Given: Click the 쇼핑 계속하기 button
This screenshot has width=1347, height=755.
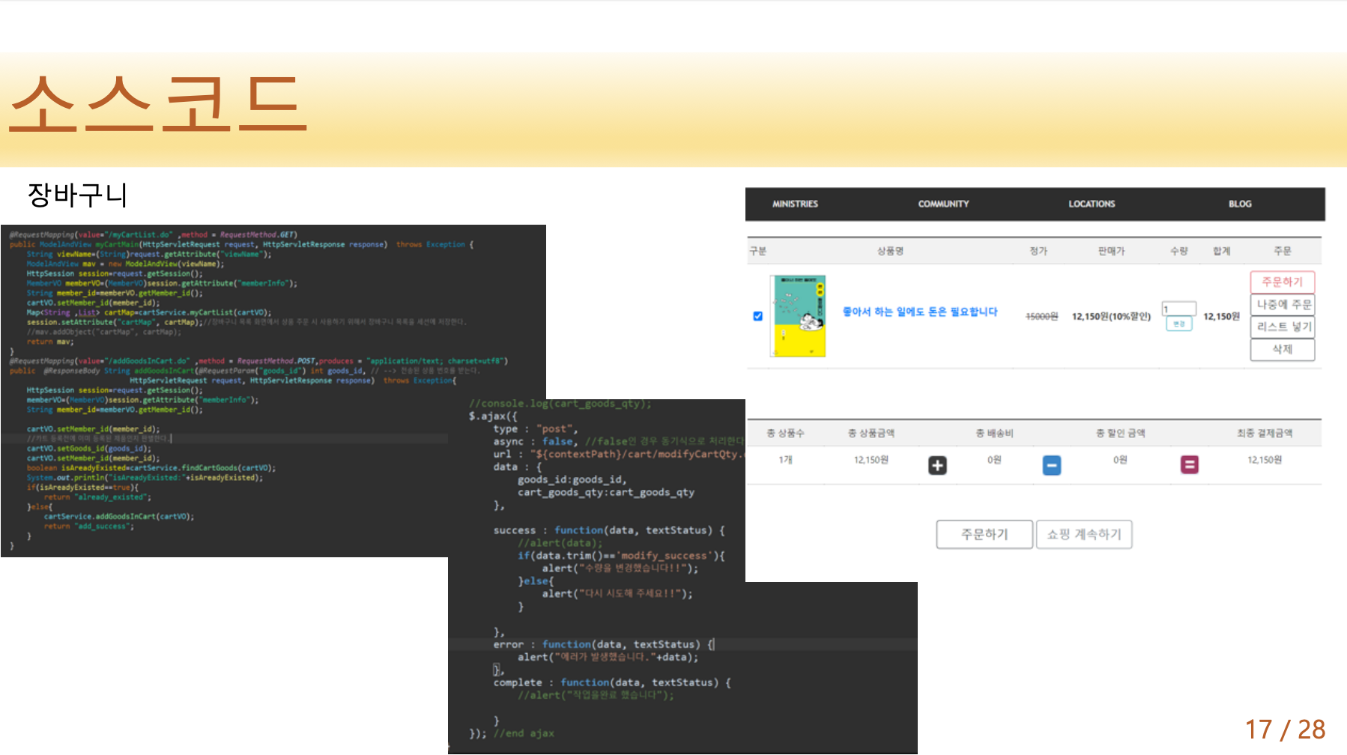Looking at the screenshot, I should pos(1084,534).
